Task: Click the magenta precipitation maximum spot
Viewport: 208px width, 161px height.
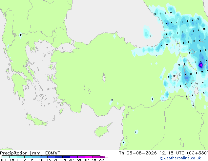Action: [201, 65]
